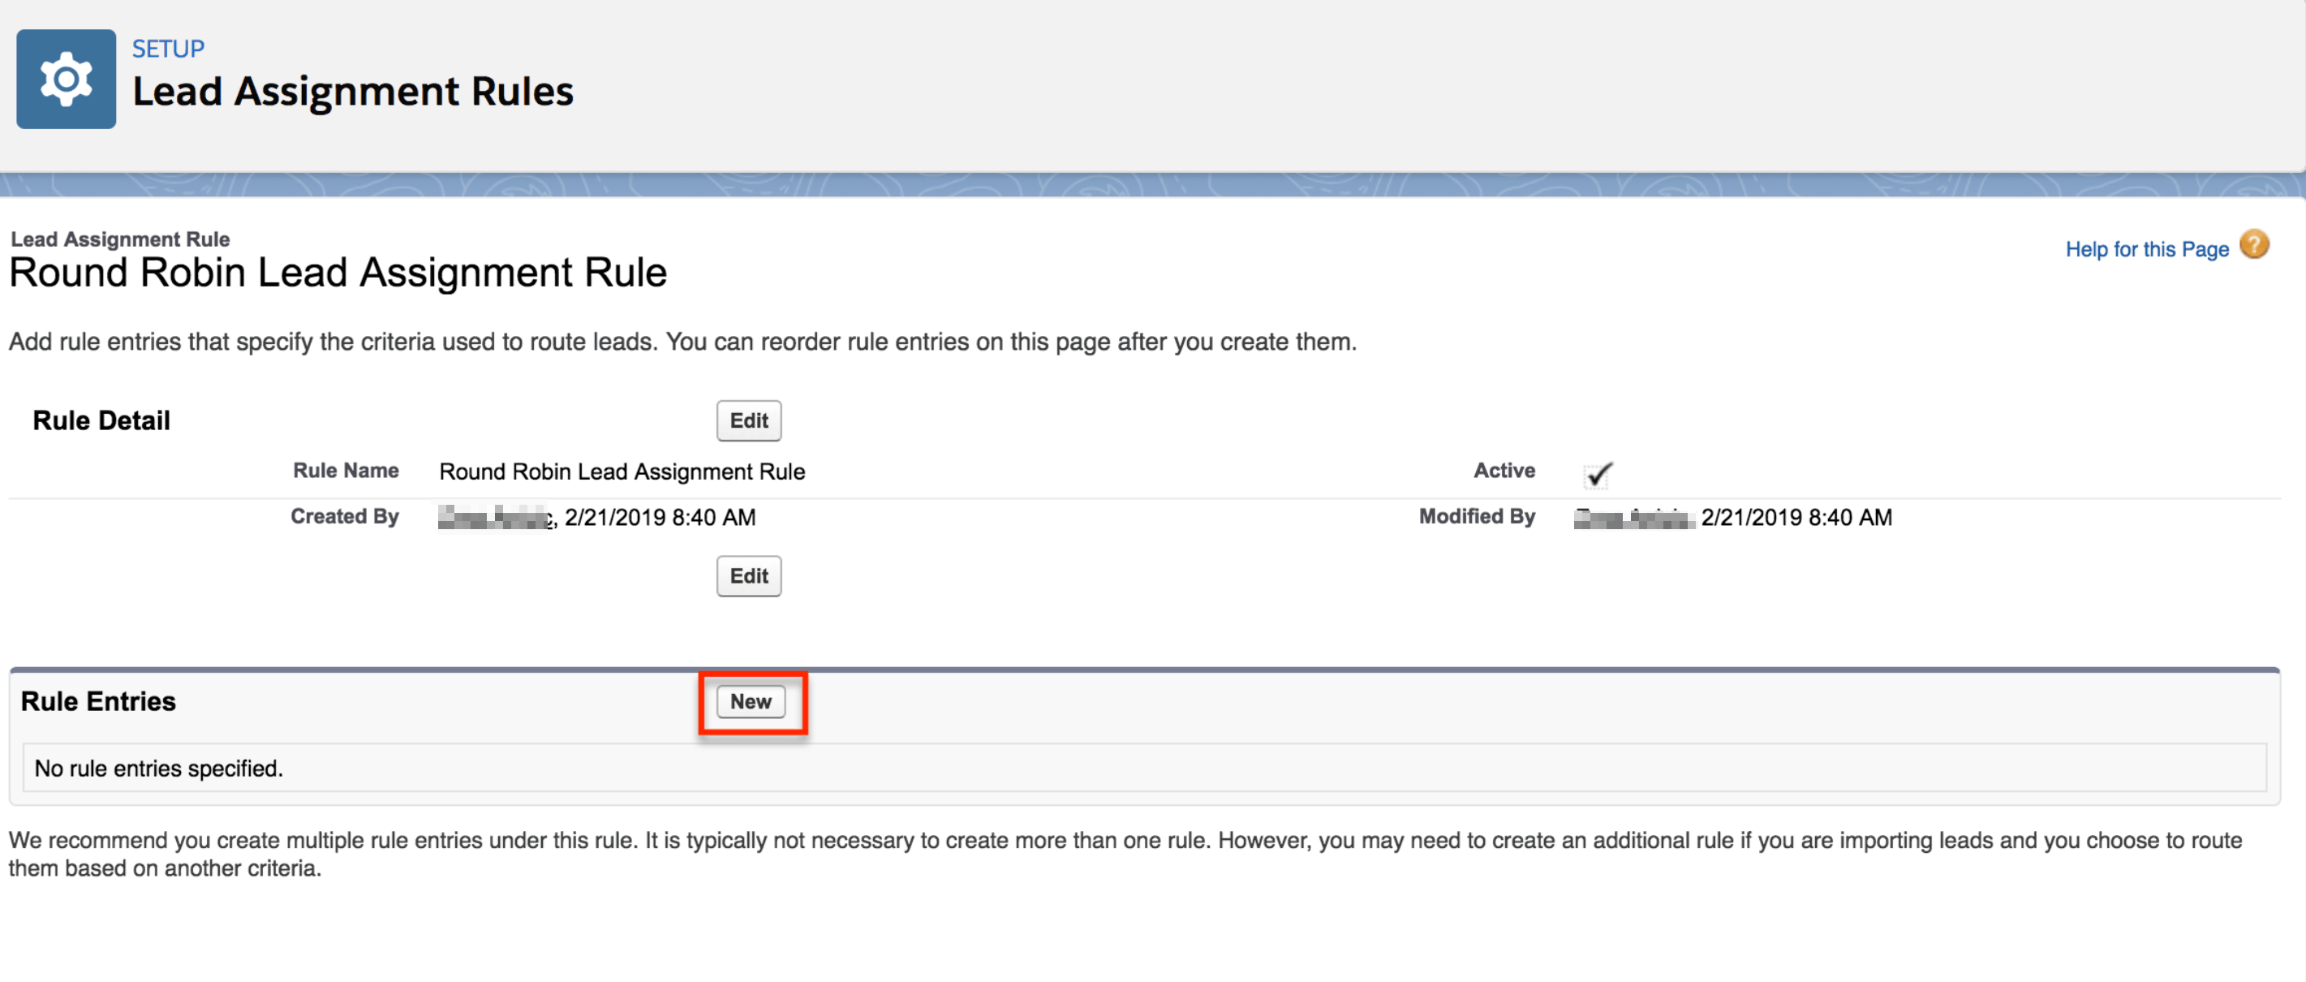Click the Lead Assignment Rules page header

pos(353,90)
